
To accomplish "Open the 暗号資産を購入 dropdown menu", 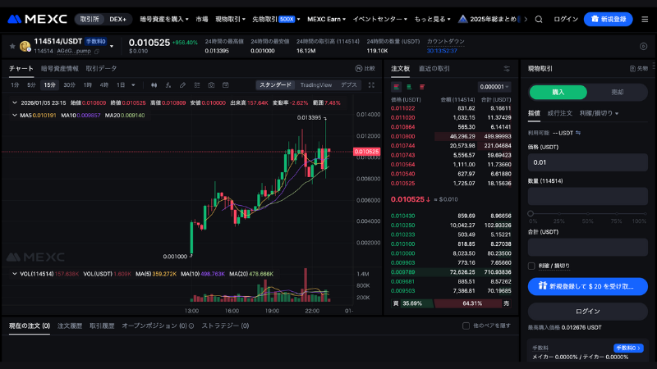I will [x=164, y=19].
